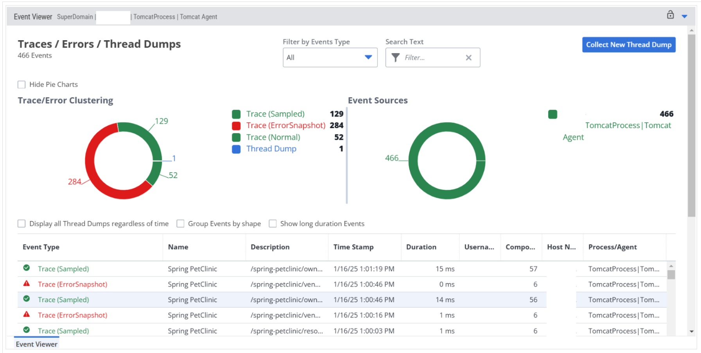The width and height of the screenshot is (701, 353).
Task: Click green check icon on first Trace (Sampled) row
Action: [27, 268]
